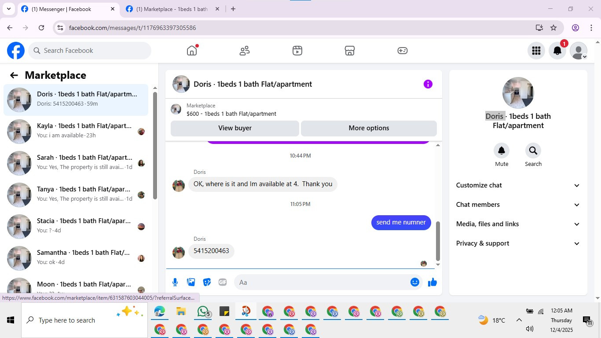Open Sarah conversation in list
The width and height of the screenshot is (601, 338).
(x=76, y=163)
